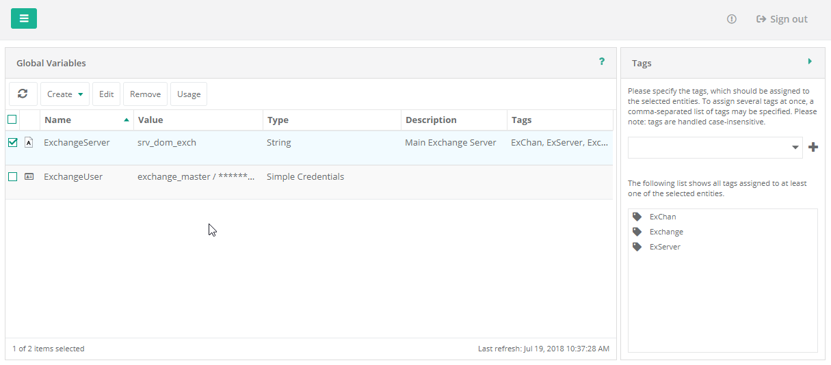
Task: Check the ExchangeUser row checkbox
Action: coord(12,177)
